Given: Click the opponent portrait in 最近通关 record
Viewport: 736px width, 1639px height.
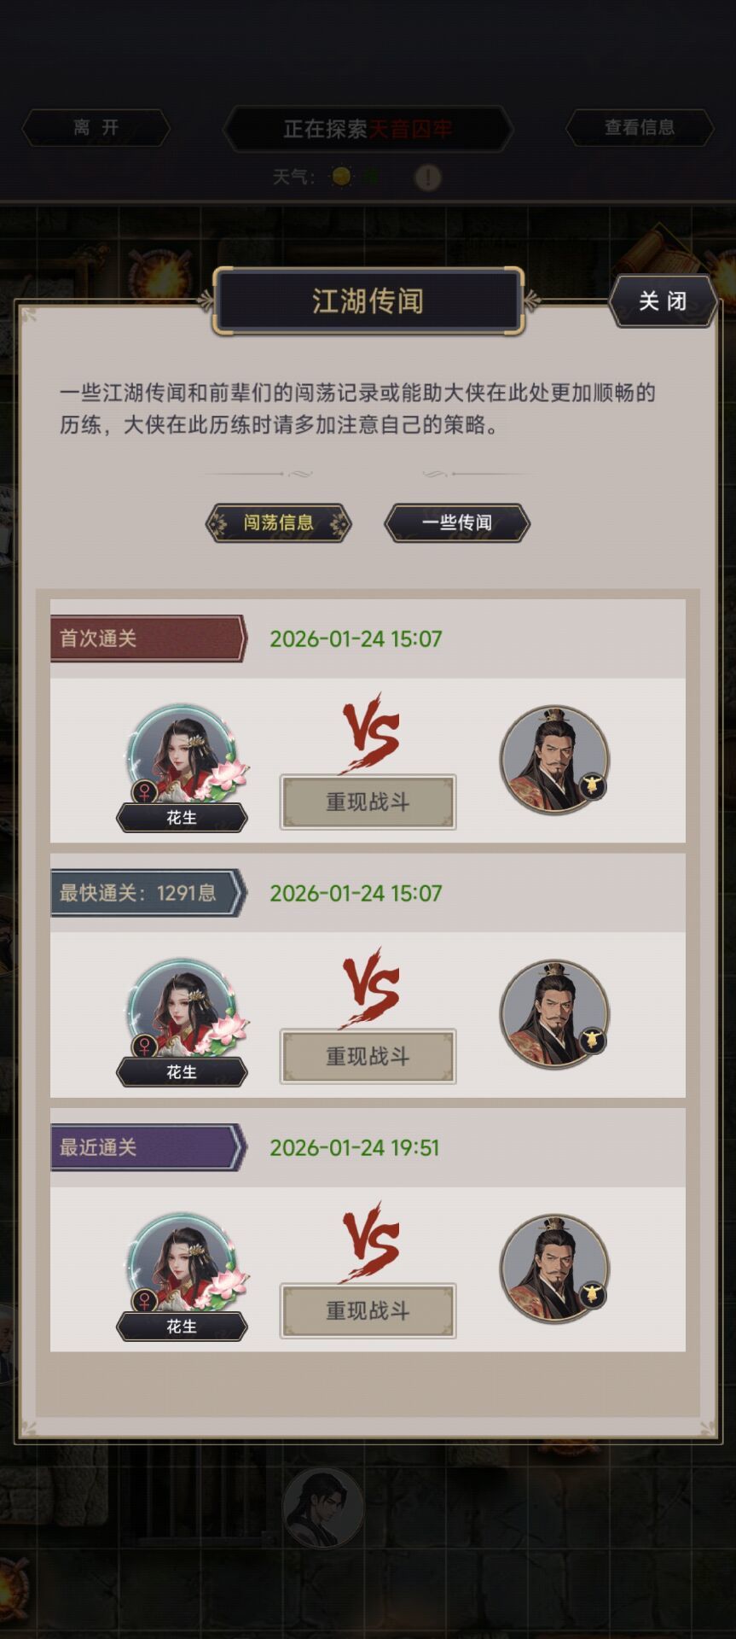Looking at the screenshot, I should coord(555,1268).
